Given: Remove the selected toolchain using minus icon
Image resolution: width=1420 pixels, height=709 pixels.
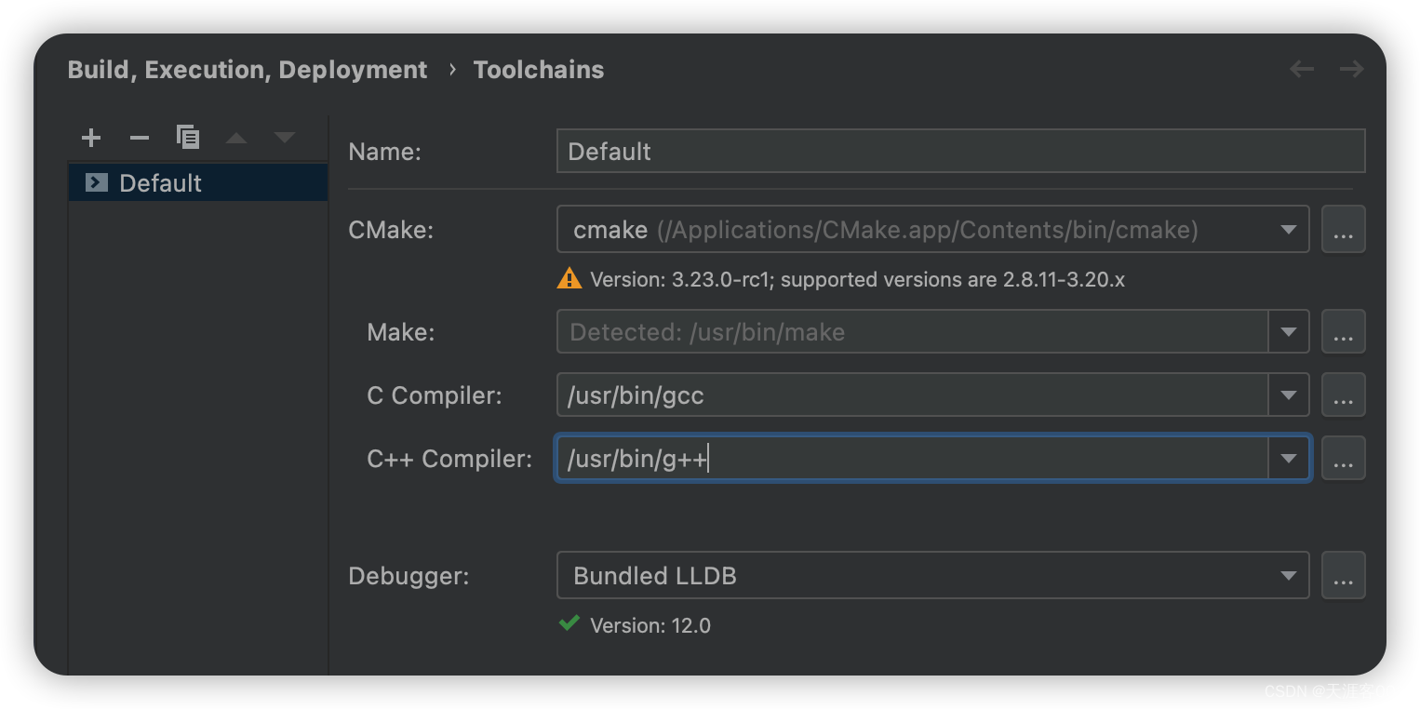Looking at the screenshot, I should [139, 137].
